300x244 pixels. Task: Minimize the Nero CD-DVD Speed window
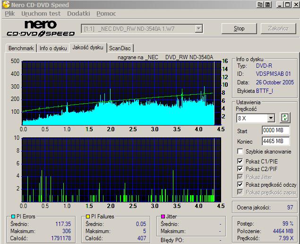click(280, 4)
